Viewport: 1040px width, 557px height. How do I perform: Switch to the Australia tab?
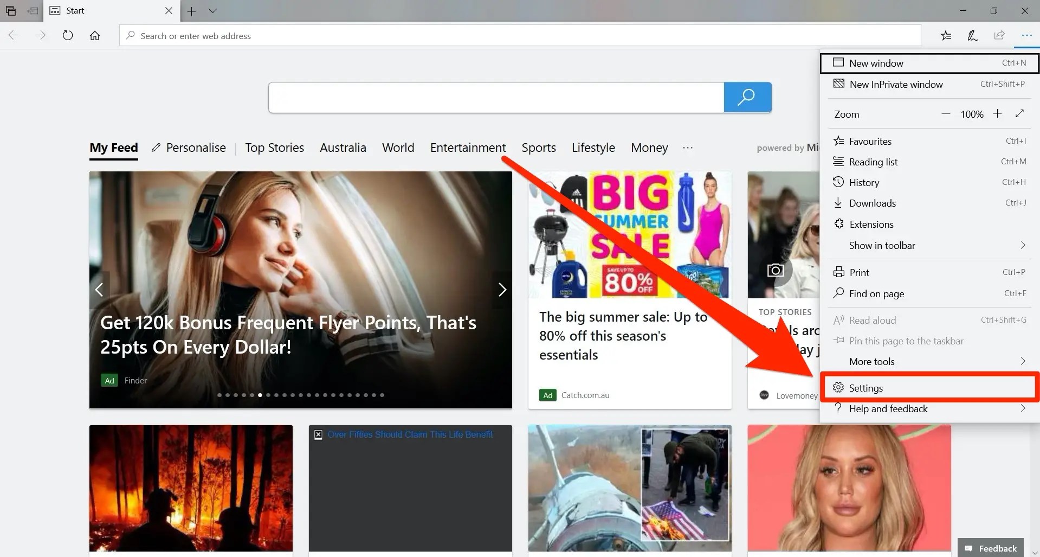343,148
